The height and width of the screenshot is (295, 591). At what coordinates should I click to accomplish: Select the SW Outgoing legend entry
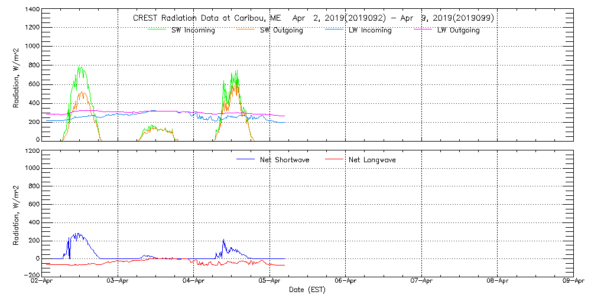(x=282, y=30)
